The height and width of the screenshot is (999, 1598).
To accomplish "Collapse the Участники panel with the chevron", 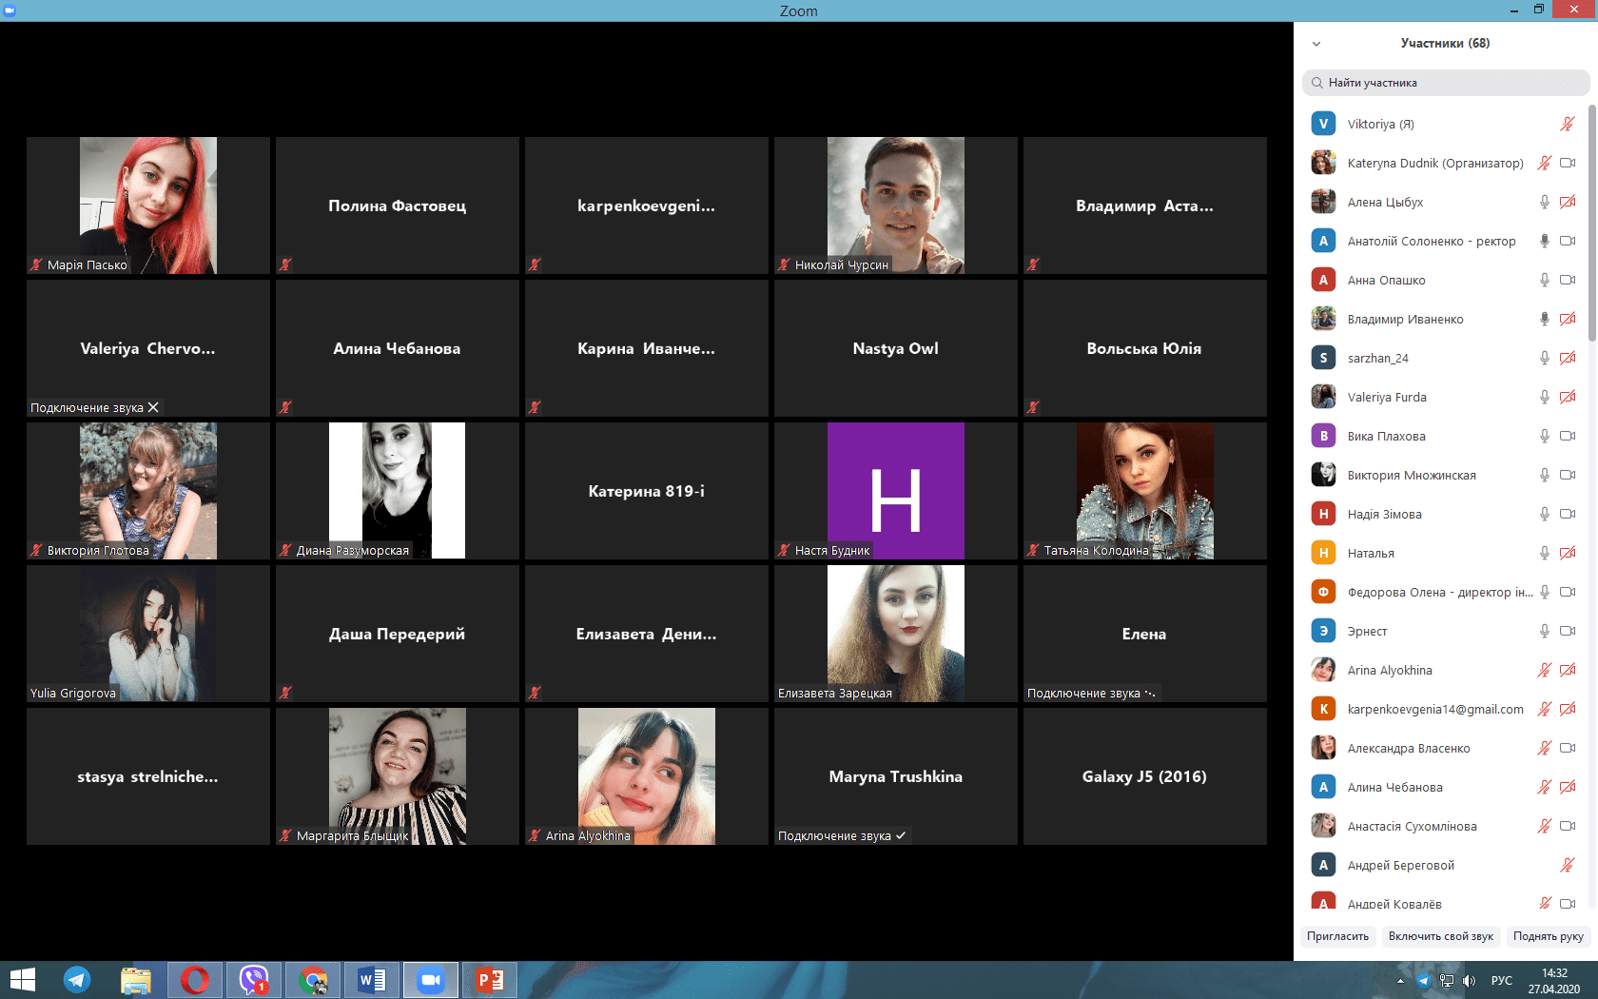I will click(1316, 44).
